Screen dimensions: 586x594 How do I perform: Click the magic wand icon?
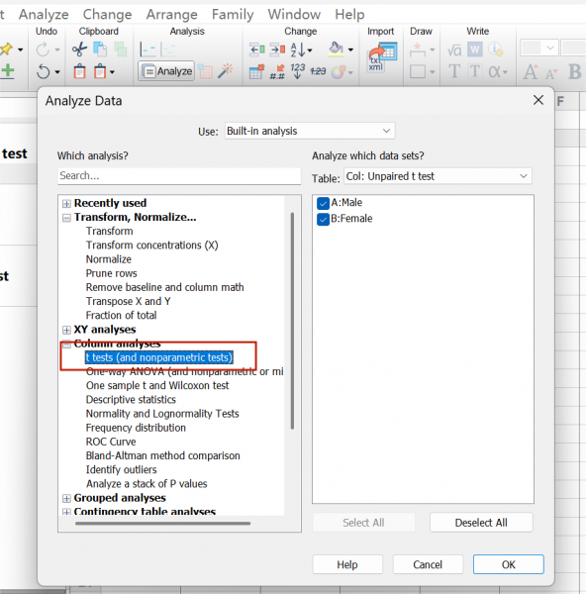(x=225, y=71)
